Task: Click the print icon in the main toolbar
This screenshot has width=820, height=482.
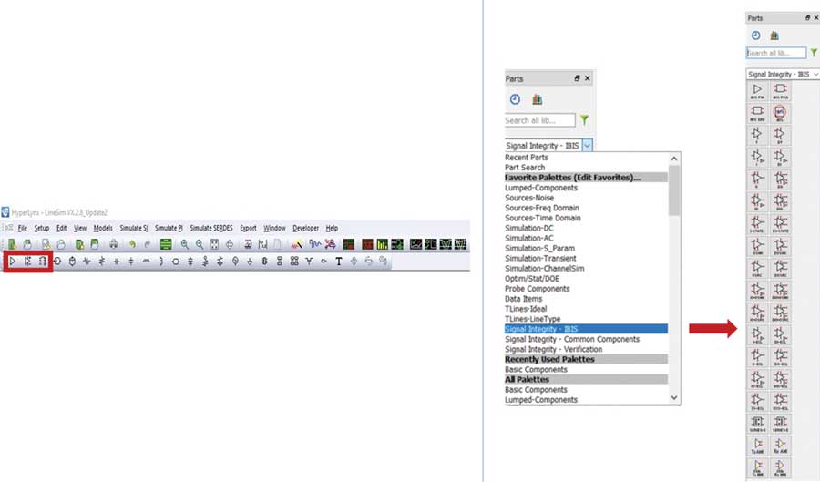Action: (x=114, y=244)
